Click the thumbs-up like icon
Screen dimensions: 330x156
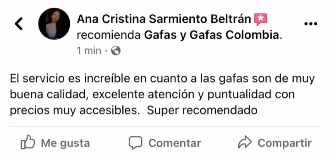tap(28, 143)
